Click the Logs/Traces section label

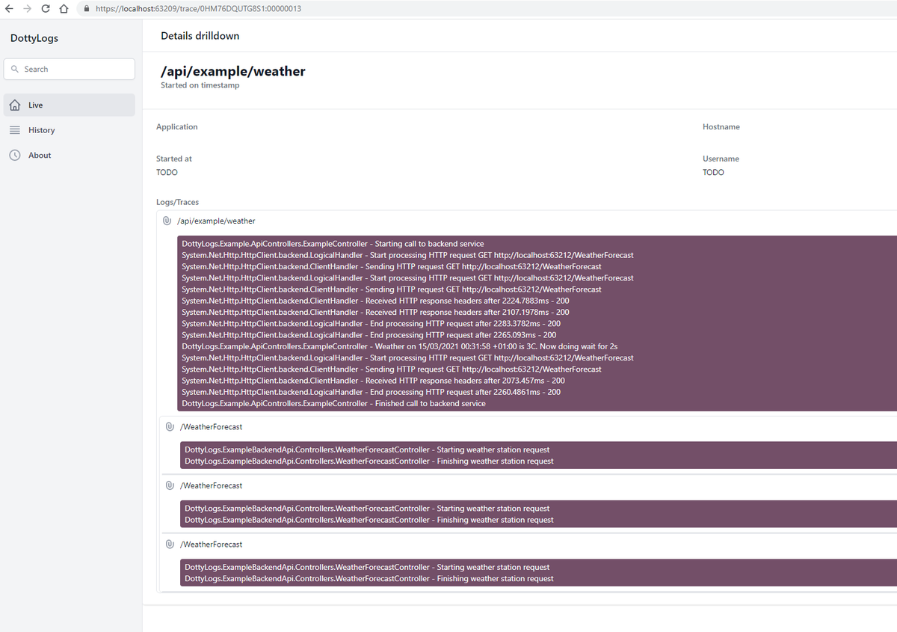[x=178, y=203]
